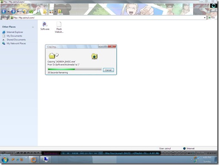Open My Documents link in Other Places
The image size is (219, 165).
coord(14,36)
